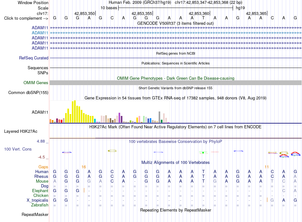302x222 pixels.
Task: Click the RepeatMasker track label
Action: tap(35, 214)
